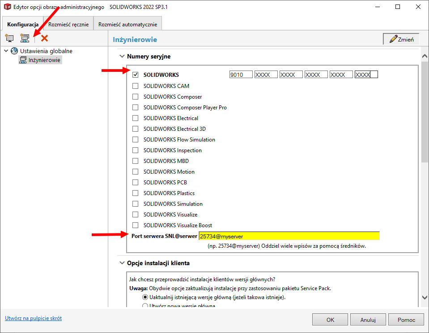Click the red X delete icon
This screenshot has height=333, width=429.
coord(44,38)
